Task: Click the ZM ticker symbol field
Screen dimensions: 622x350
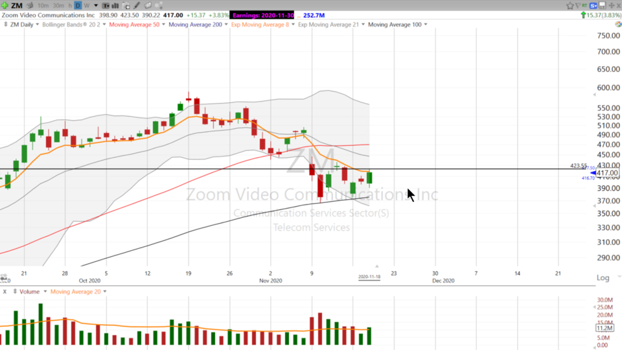Action: pyautogui.click(x=17, y=6)
